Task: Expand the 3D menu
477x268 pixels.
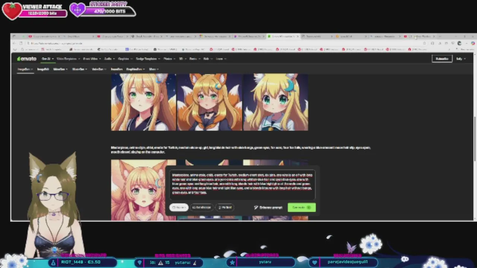Action: (x=182, y=59)
